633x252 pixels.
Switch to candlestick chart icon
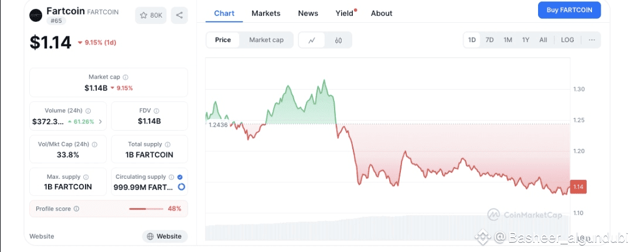coord(338,40)
